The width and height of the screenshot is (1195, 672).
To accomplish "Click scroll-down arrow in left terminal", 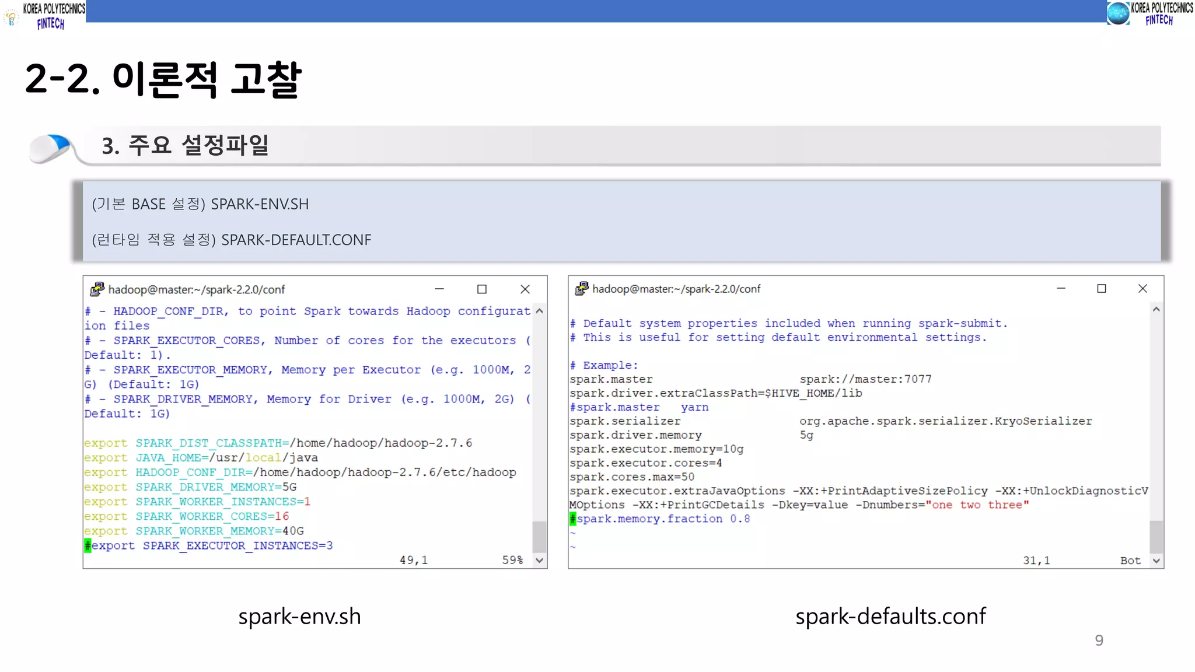I will 540,560.
